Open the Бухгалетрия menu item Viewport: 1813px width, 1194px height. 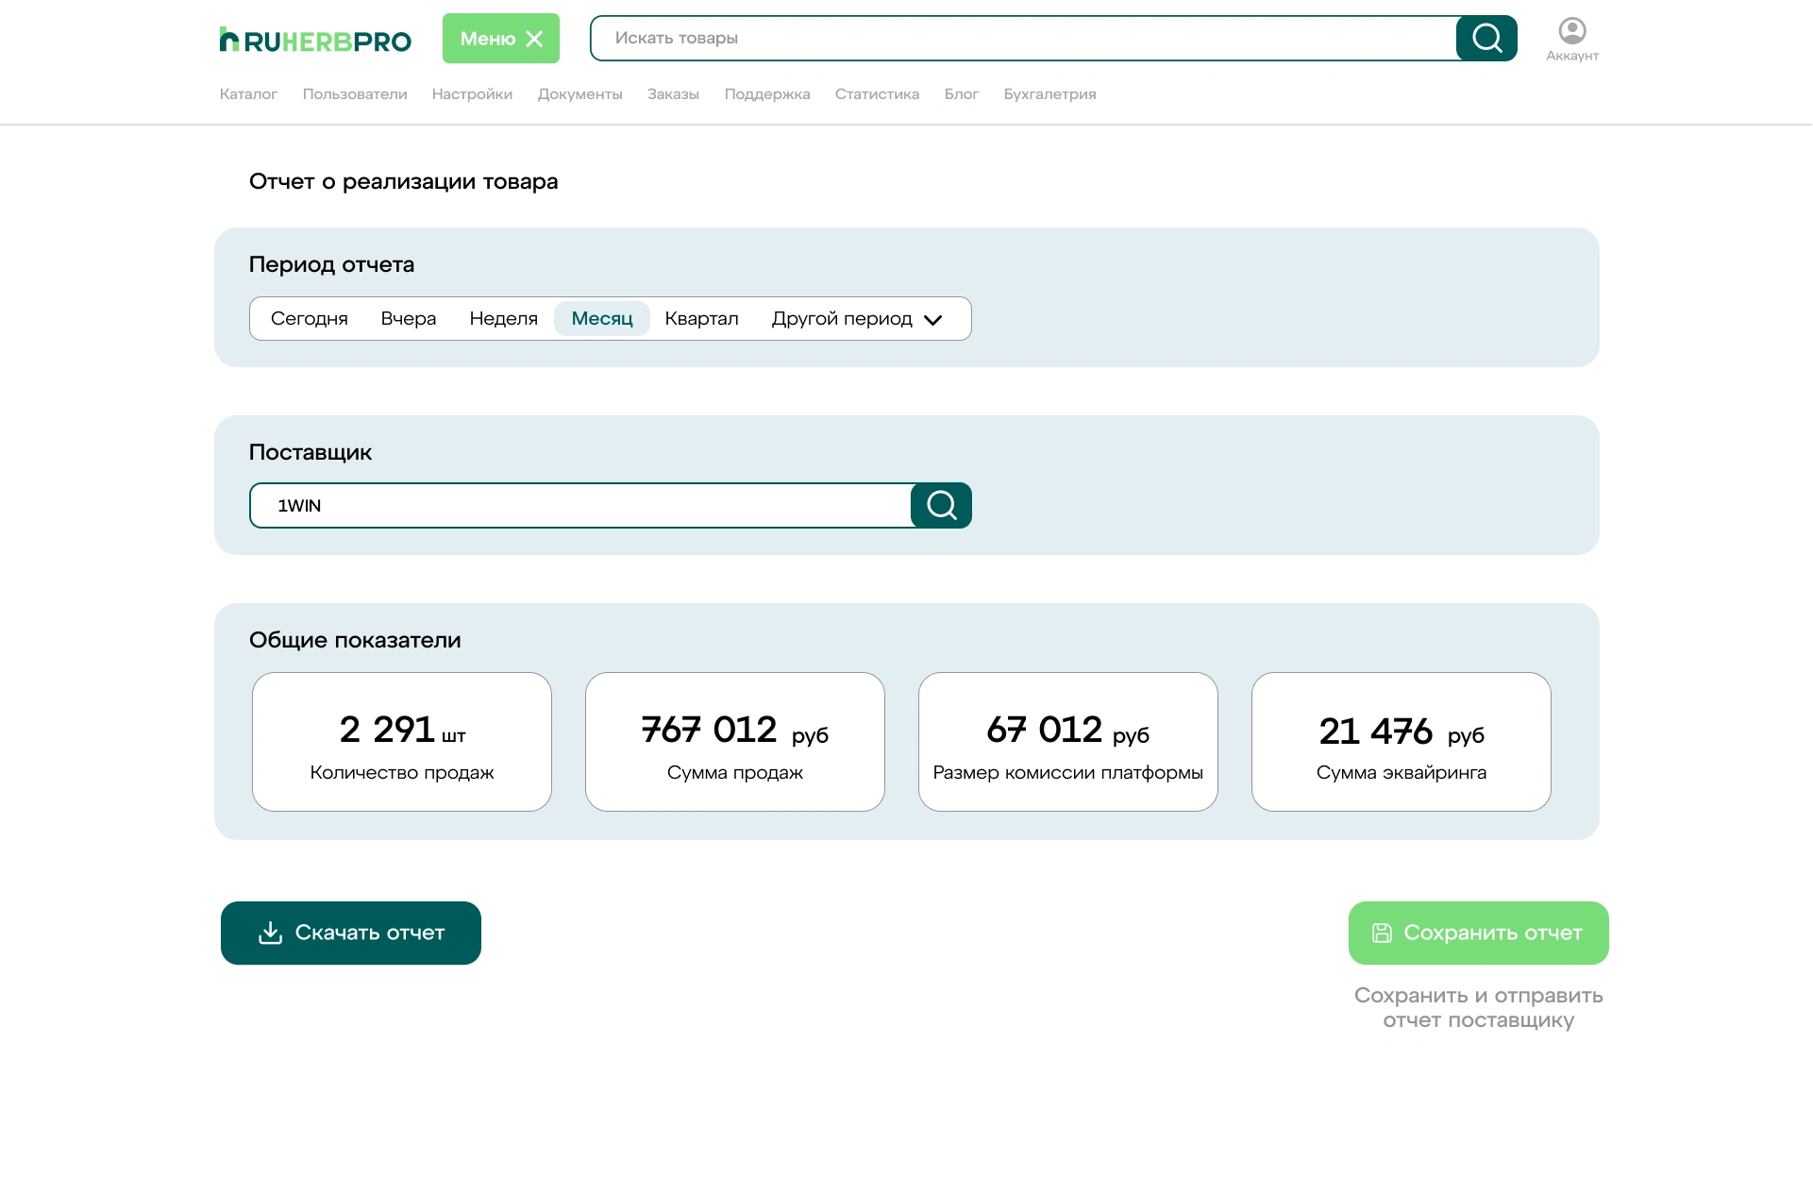[x=1049, y=93]
